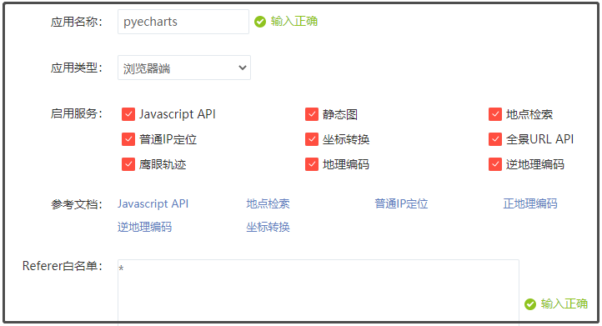Viewport: 602px width, 326px height.
Task: Open the 地点检索 reference doc link
Action: 268,203
